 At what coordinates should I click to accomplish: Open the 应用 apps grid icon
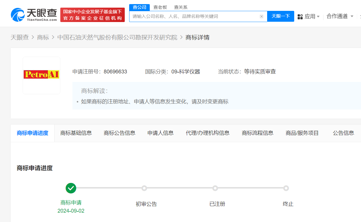300,17
